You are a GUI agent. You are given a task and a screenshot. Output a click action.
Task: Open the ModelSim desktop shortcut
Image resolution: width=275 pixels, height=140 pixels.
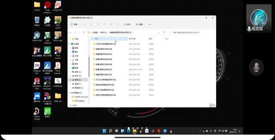point(47,83)
